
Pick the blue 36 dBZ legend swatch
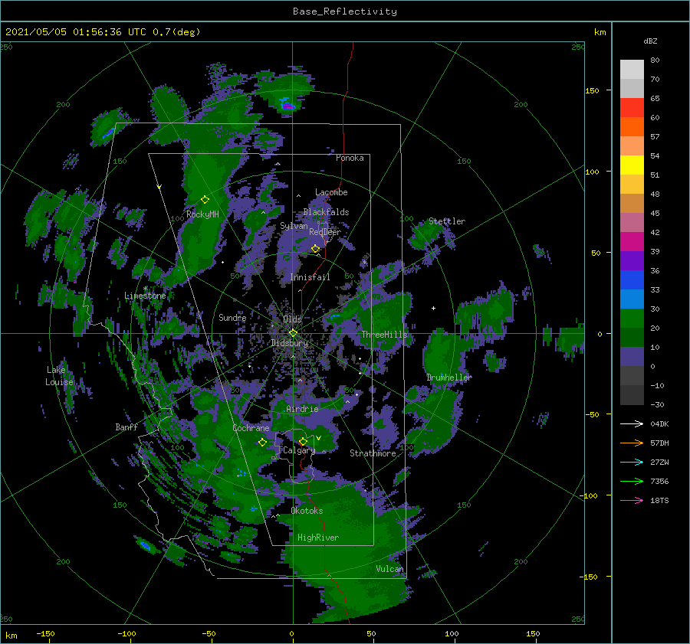[x=632, y=280]
